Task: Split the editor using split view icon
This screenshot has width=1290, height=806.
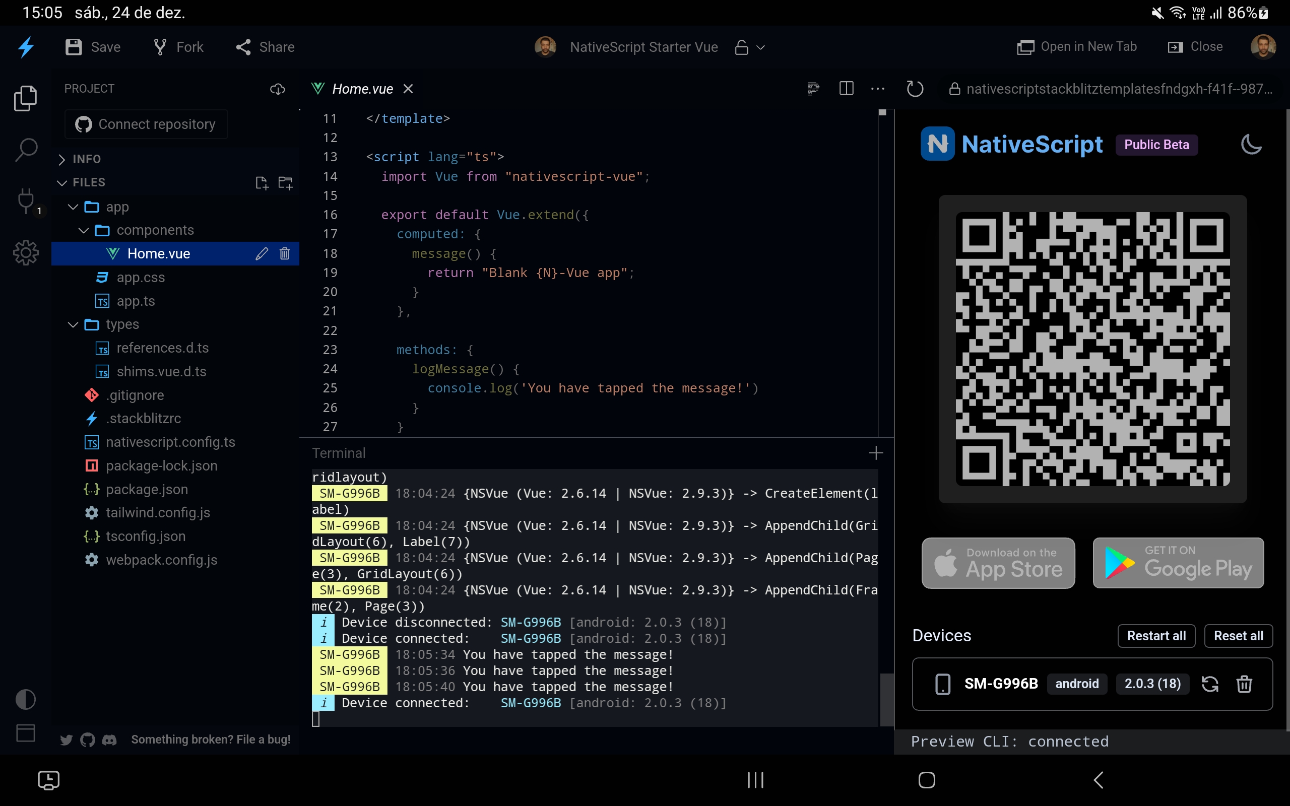Action: 846,89
